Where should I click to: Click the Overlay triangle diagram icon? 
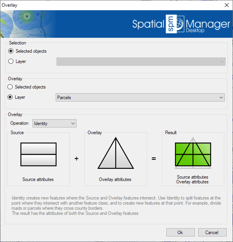click(116, 153)
